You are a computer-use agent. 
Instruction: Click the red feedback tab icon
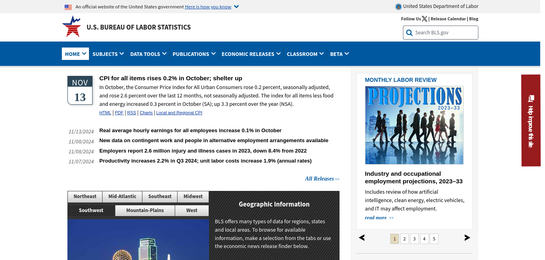coord(531,98)
